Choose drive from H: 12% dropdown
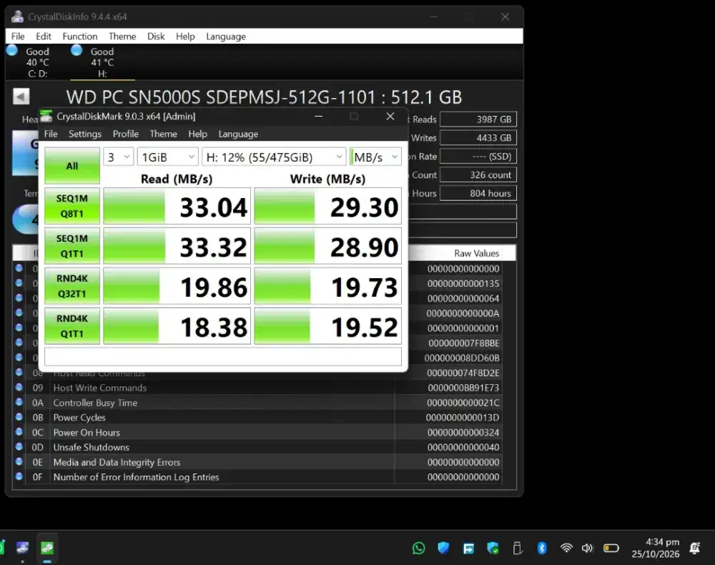Image resolution: width=715 pixels, height=565 pixels. pos(274,157)
